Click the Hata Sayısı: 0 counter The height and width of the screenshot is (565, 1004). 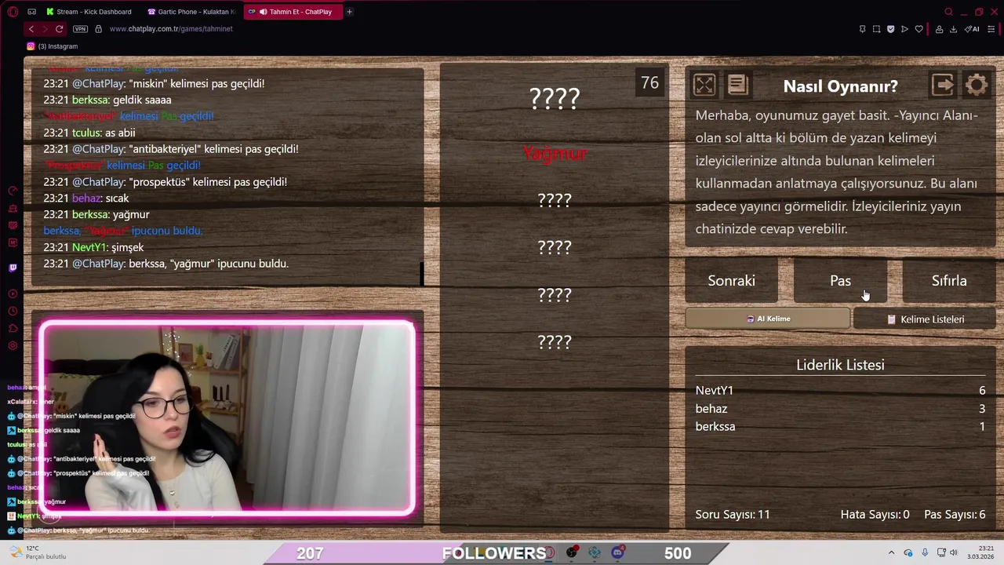[875, 514]
